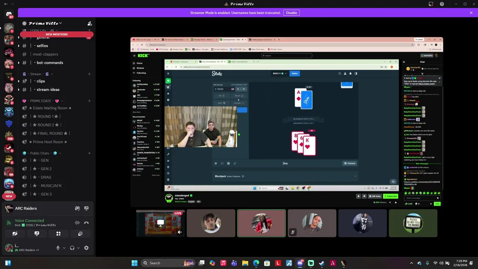Viewport: 478px width, 269px height.
Task: Open the soundboard icon
Action: pos(80,234)
